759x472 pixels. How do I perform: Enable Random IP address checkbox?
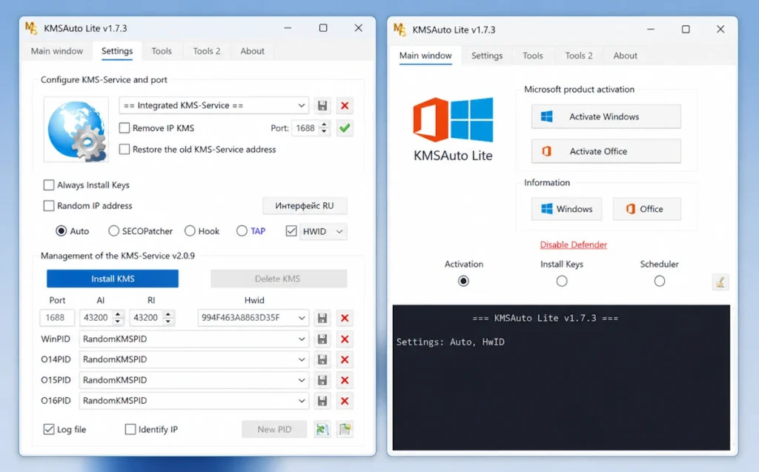point(49,206)
